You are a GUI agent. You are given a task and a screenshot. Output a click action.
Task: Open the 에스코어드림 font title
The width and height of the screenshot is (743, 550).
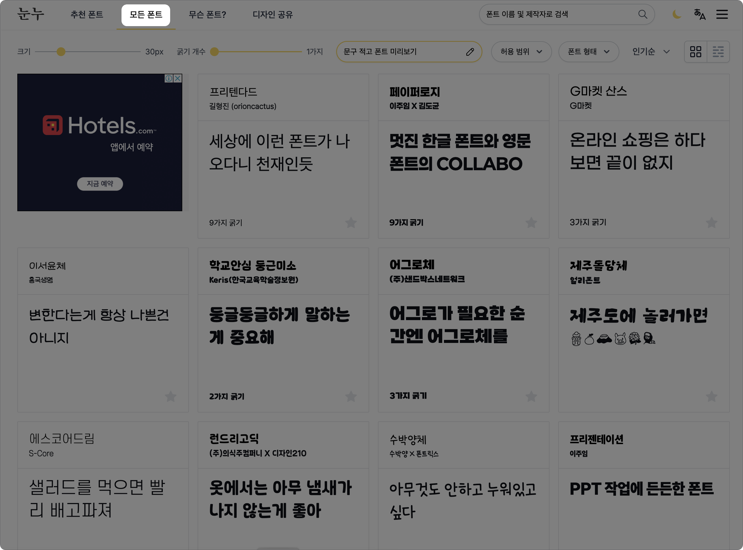click(x=62, y=439)
